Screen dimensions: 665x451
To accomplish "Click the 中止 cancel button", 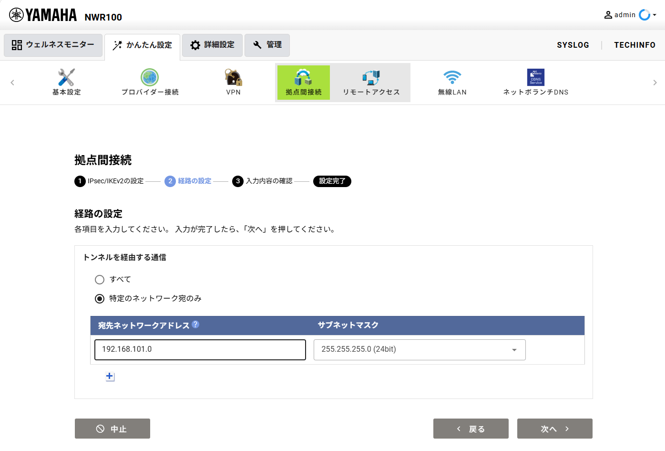I will [x=113, y=429].
